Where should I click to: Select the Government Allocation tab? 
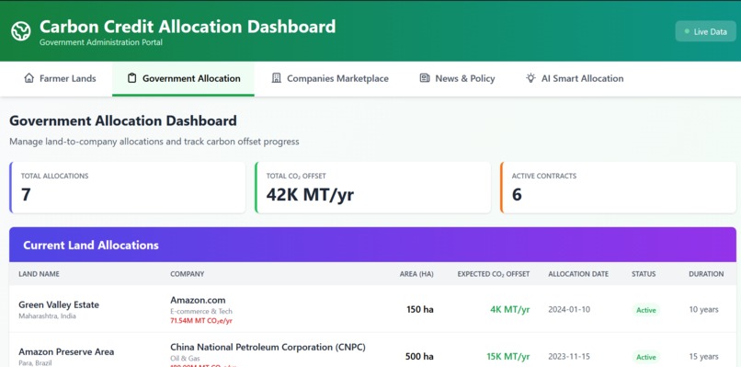click(183, 79)
